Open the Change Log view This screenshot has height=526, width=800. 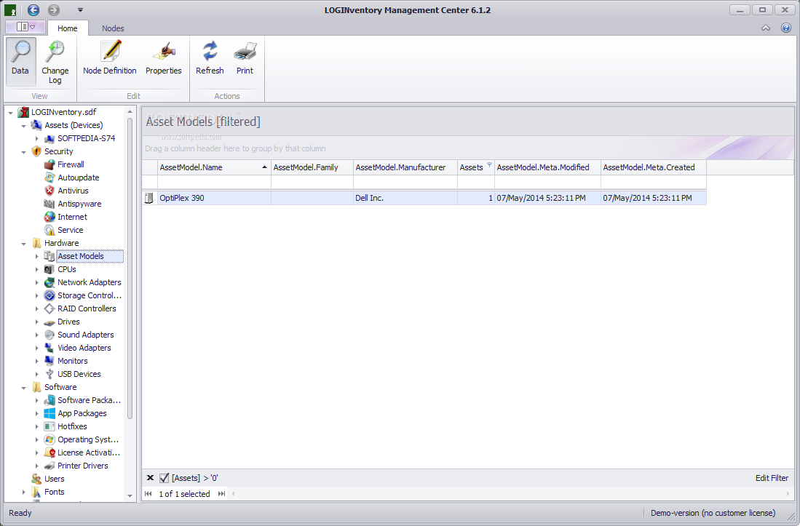click(55, 62)
